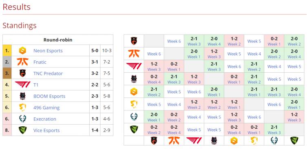The height and width of the screenshot is (149, 307).
Task: Open the Execration team link
Action: tap(45, 119)
